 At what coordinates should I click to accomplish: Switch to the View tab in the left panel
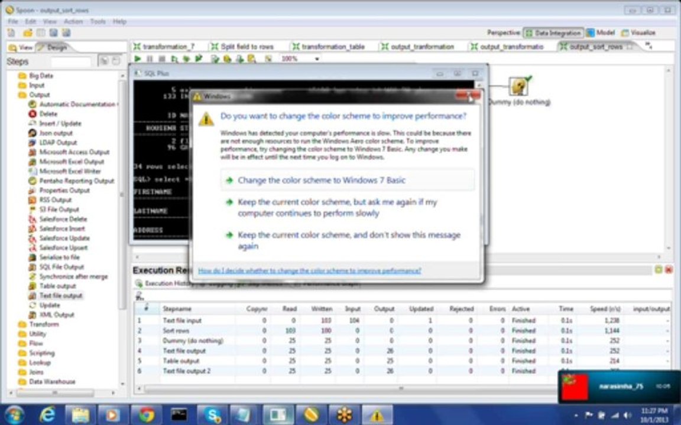21,47
